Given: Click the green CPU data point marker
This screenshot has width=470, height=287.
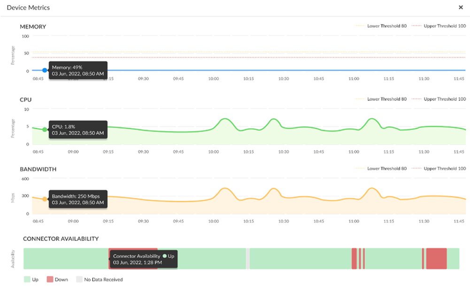Looking at the screenshot, I should (45, 130).
